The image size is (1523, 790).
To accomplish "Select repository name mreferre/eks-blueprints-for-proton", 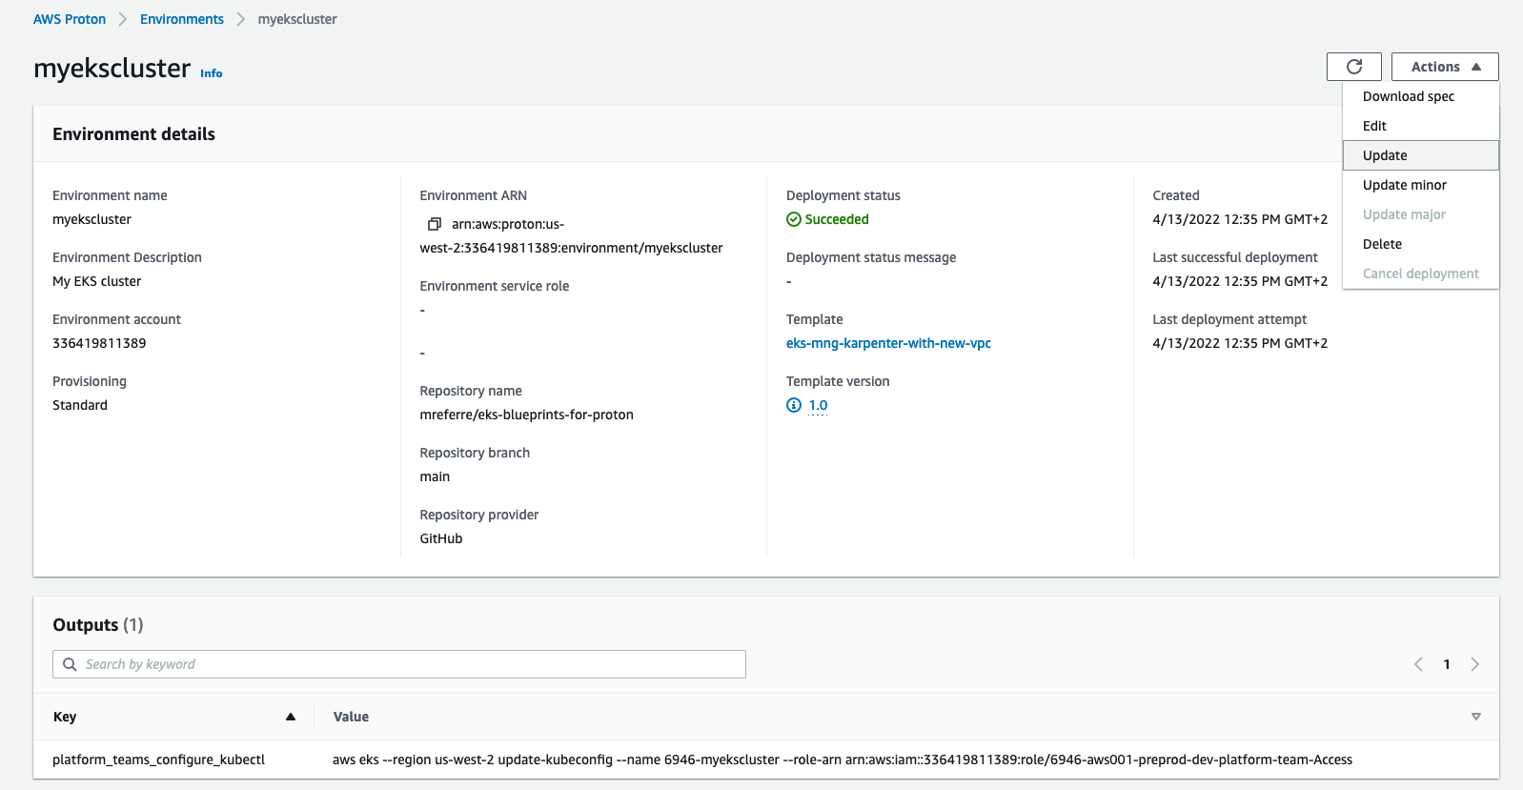I will [526, 415].
